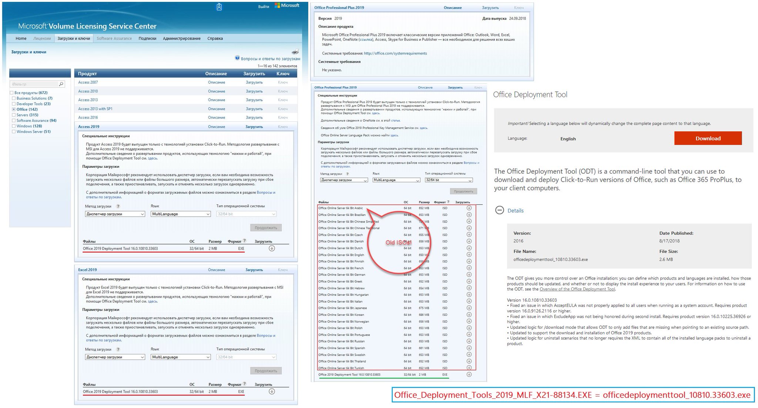Click the Фильтр search input field
The image size is (758, 408).
click(x=34, y=84)
